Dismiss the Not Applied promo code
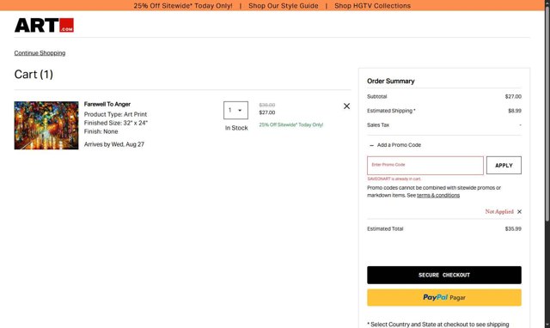 (519, 212)
